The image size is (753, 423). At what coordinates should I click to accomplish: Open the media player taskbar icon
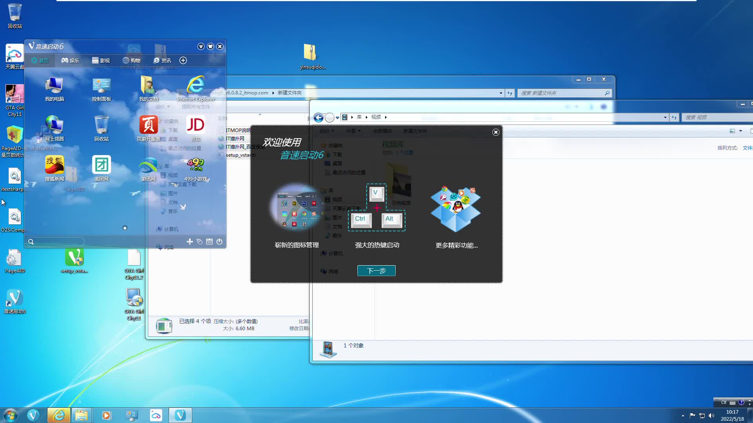tap(106, 415)
